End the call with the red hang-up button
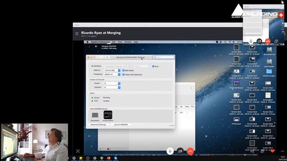 pyautogui.click(x=190, y=151)
